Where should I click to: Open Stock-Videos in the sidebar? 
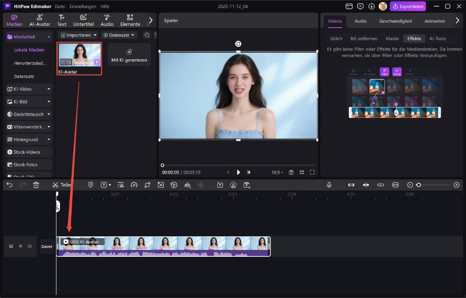pos(29,152)
